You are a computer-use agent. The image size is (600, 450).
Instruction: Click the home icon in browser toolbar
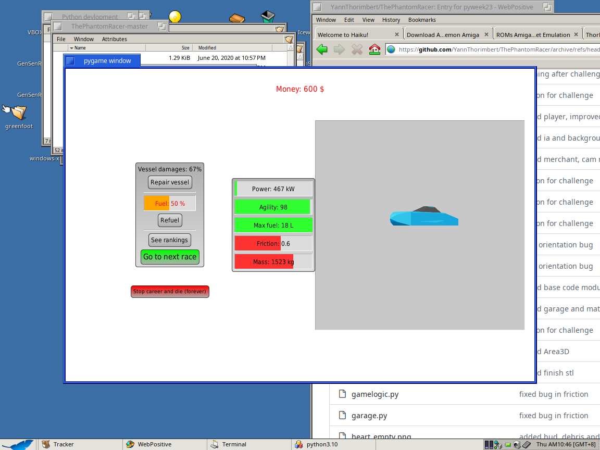pyautogui.click(x=374, y=49)
